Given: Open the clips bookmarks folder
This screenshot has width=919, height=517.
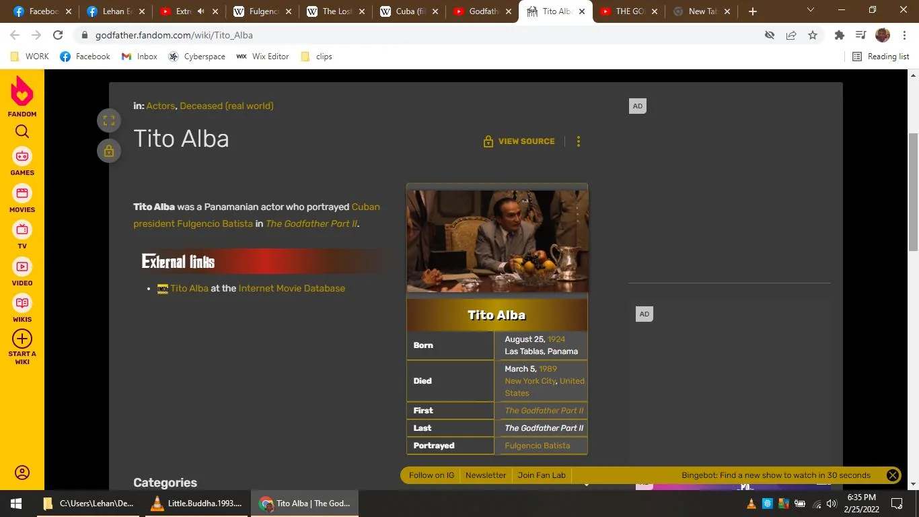Looking at the screenshot, I should coord(316,57).
